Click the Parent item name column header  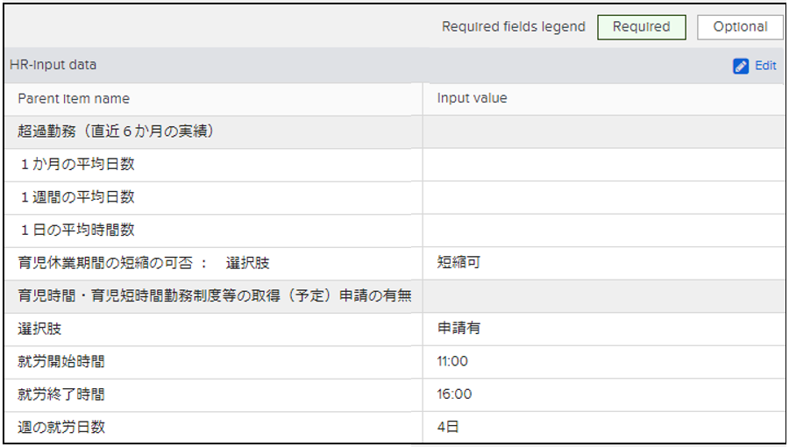(74, 99)
